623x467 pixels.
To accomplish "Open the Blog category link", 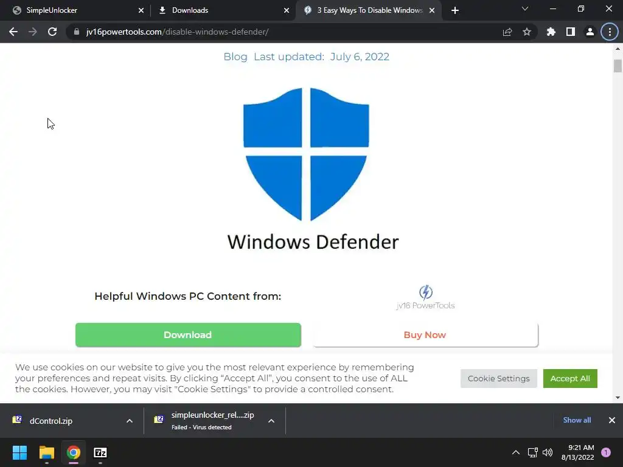I will (x=235, y=57).
